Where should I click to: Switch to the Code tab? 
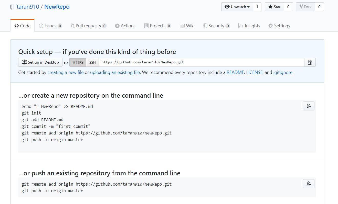coord(22,26)
